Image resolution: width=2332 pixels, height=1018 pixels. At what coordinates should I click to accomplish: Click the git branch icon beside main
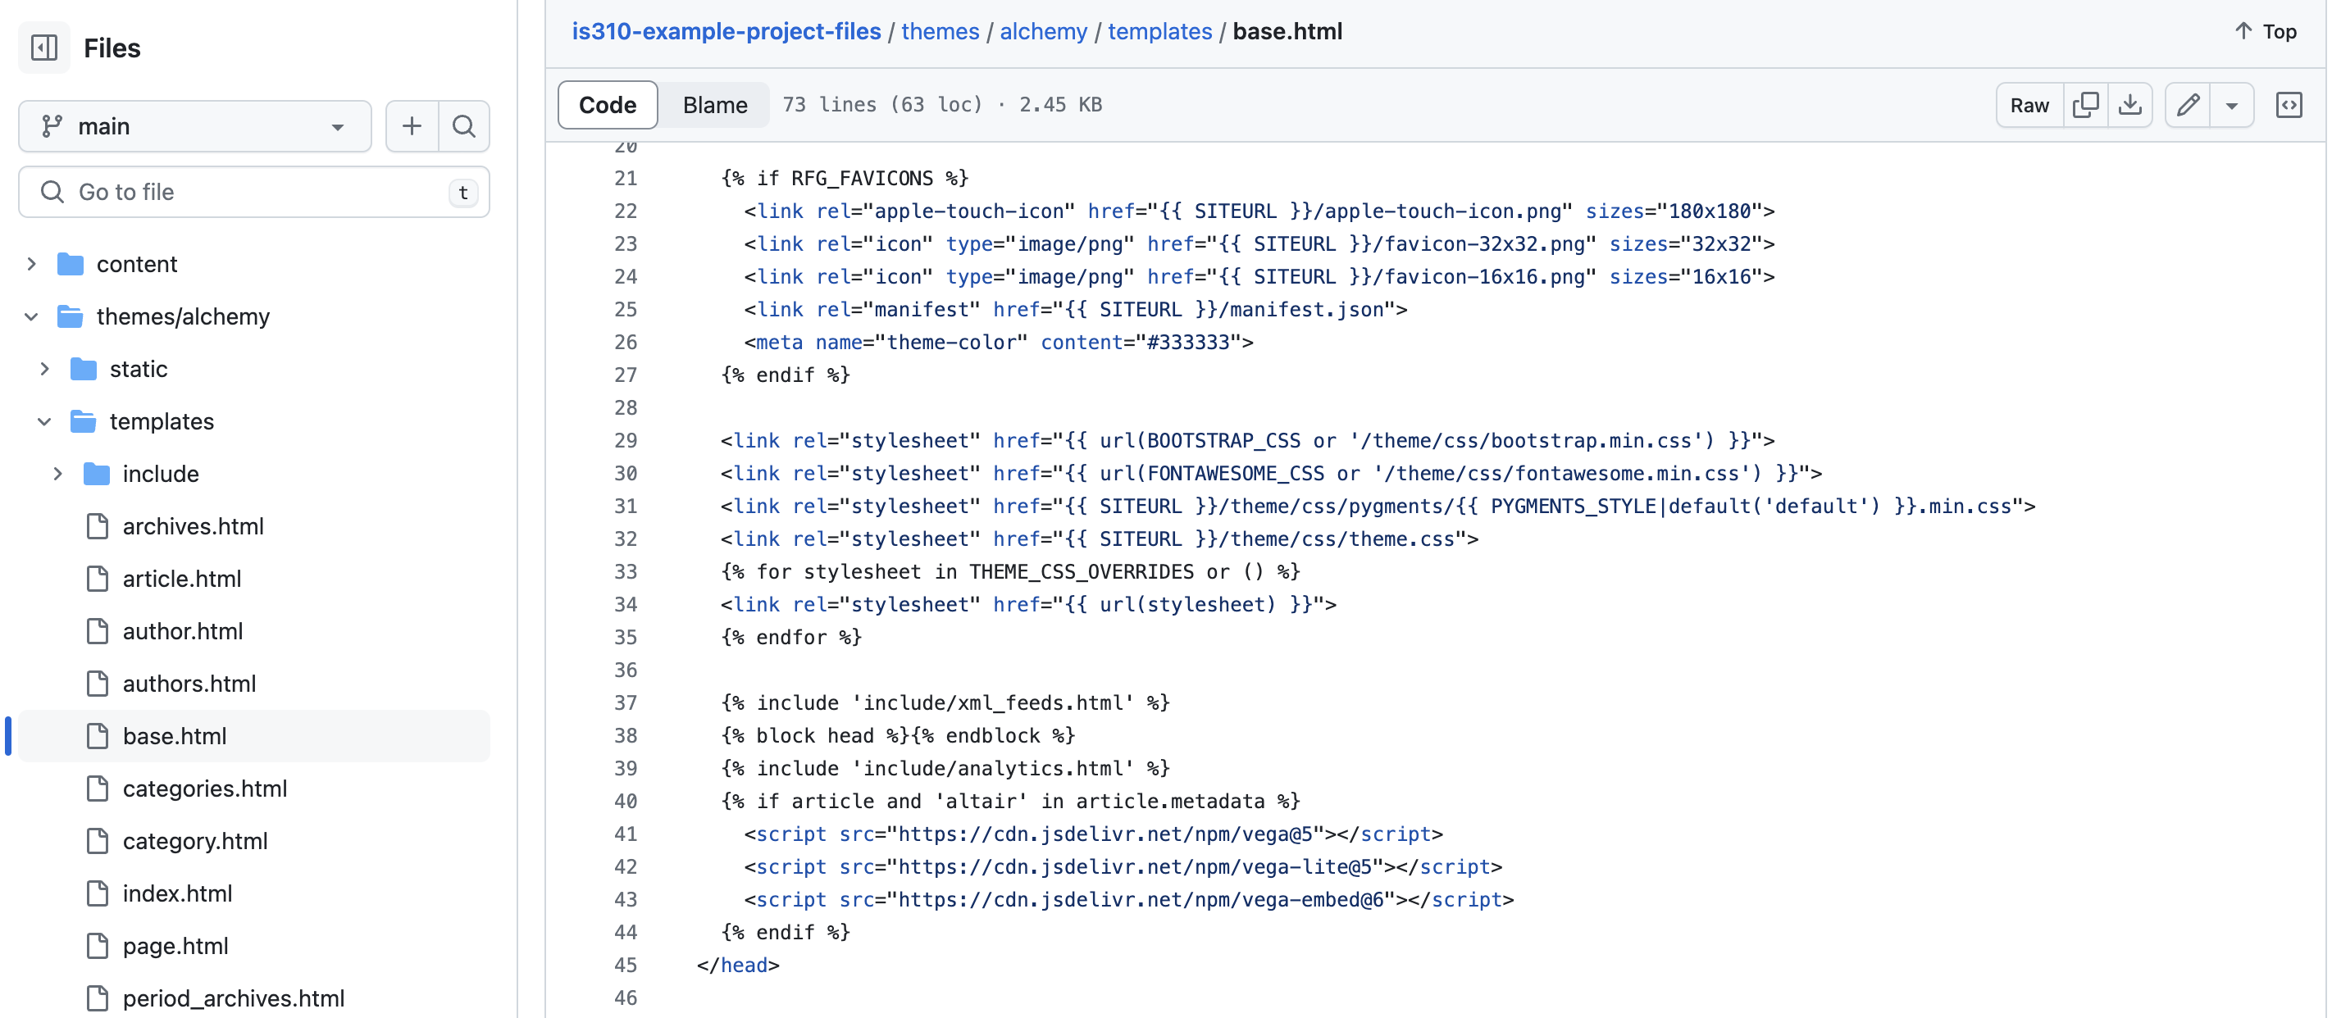tap(52, 125)
